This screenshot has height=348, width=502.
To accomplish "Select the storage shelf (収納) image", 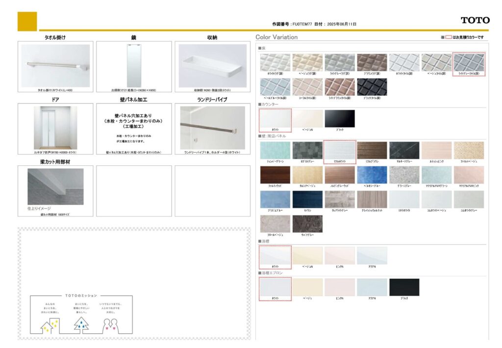I will pyautogui.click(x=212, y=66).
